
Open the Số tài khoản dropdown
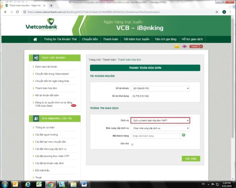[x=160, y=88]
